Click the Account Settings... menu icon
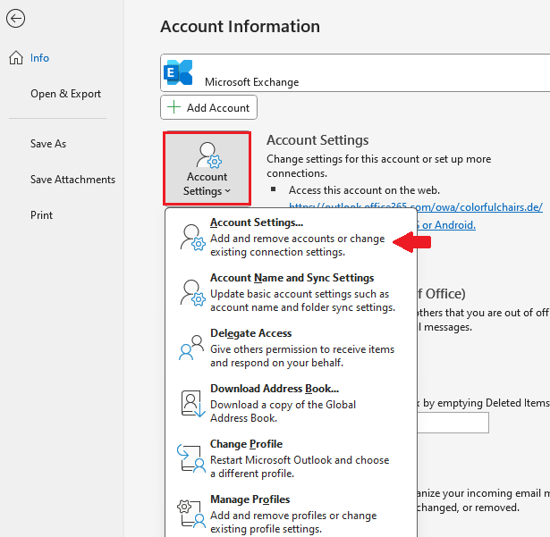Viewport: 550px width, 537px height. [190, 237]
